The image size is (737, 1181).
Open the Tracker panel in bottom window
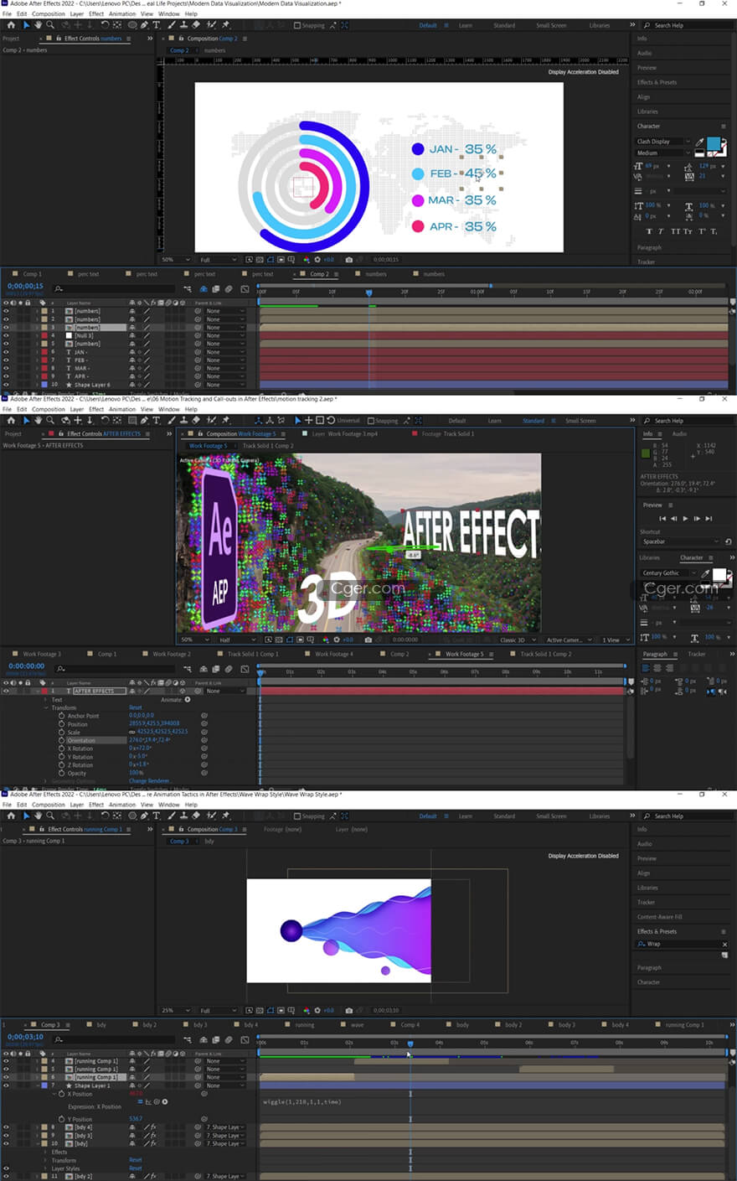click(646, 902)
